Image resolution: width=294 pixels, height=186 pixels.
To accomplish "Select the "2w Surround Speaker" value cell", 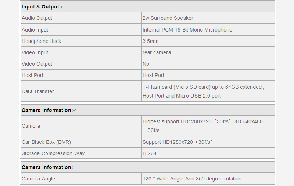I will [168, 18].
